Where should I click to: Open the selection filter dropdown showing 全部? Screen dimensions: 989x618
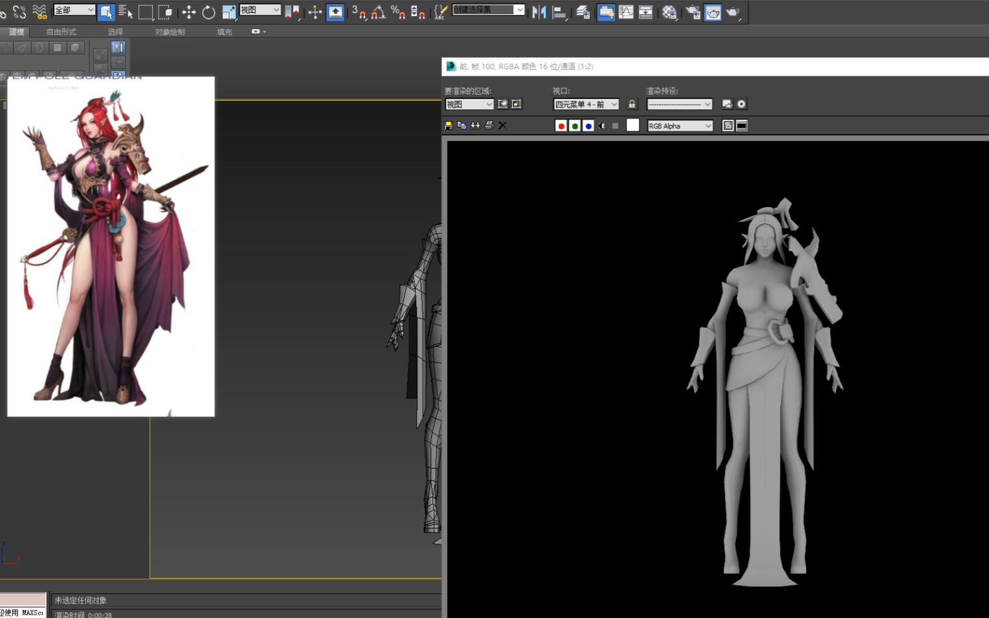(74, 10)
